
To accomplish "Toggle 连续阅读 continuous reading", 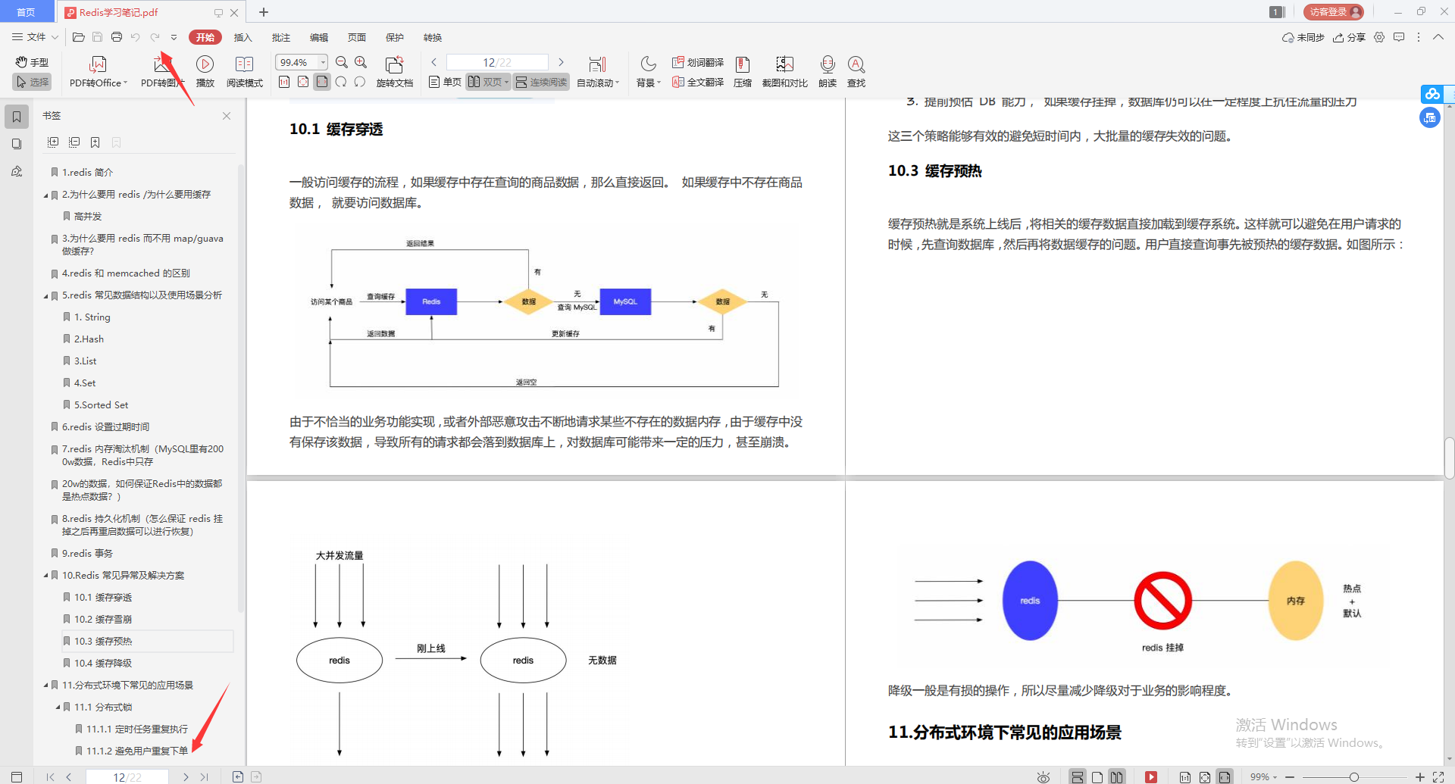I will [x=541, y=82].
